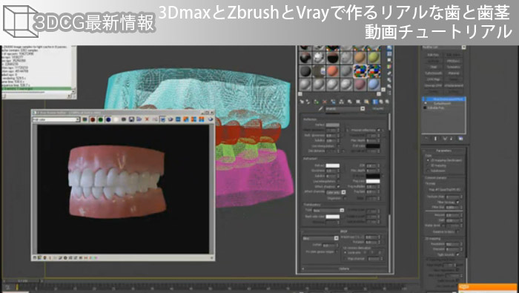Select the Local axis radio button

[346, 253]
